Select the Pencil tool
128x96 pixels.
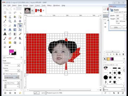[x=20, y=34]
